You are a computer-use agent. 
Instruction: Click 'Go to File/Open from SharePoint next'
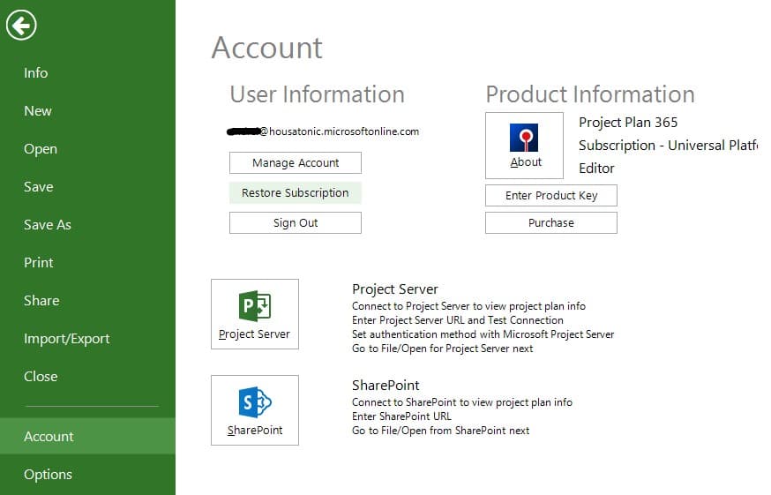tap(440, 431)
